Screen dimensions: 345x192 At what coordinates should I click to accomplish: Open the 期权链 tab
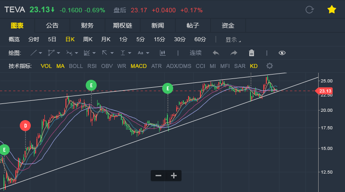tap(123, 26)
